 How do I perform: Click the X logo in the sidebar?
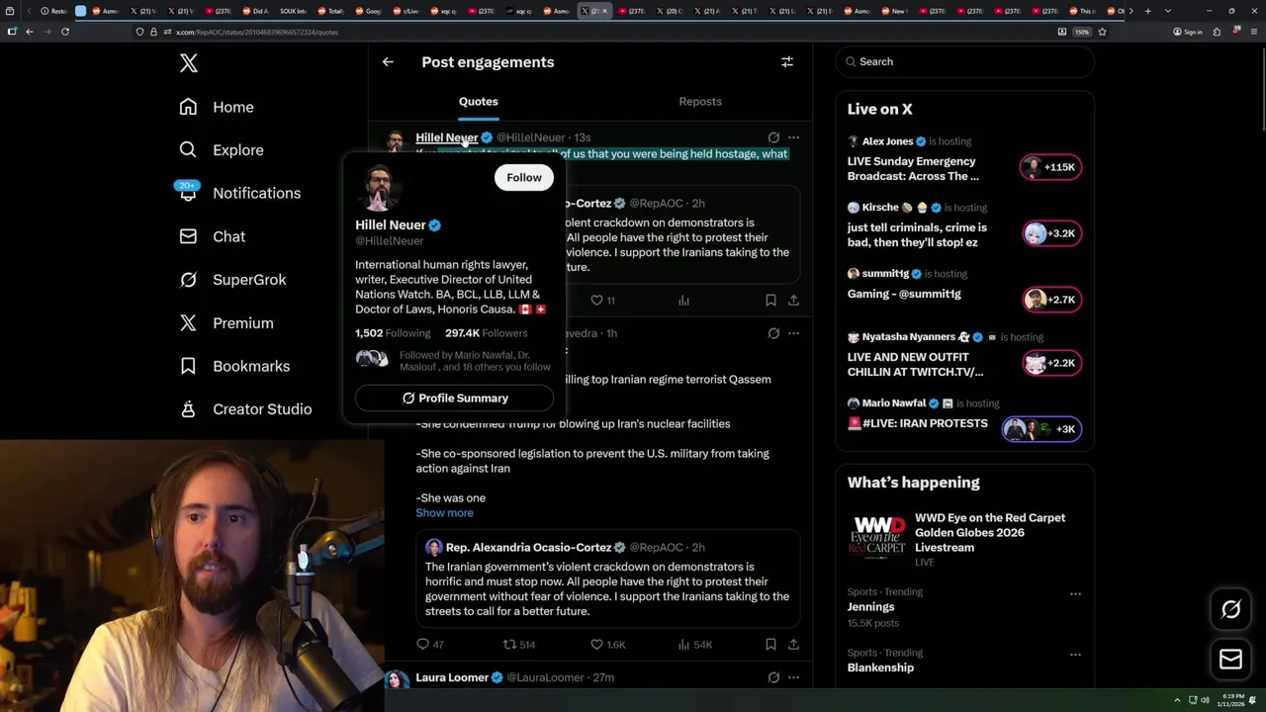tap(189, 63)
